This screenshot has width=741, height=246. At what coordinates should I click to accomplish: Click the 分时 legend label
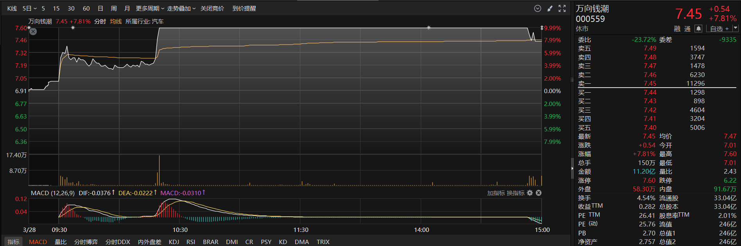click(100, 22)
